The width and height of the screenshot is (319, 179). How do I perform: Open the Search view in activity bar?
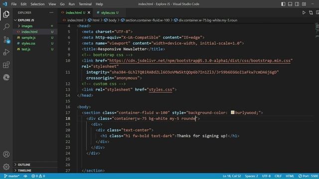pyautogui.click(x=6, y=27)
